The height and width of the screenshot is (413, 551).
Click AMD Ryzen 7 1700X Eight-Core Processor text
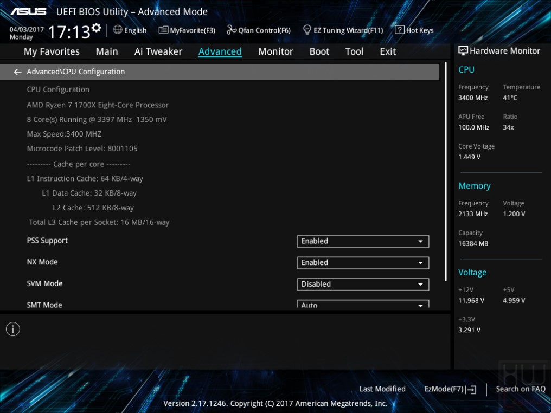pyautogui.click(x=98, y=105)
